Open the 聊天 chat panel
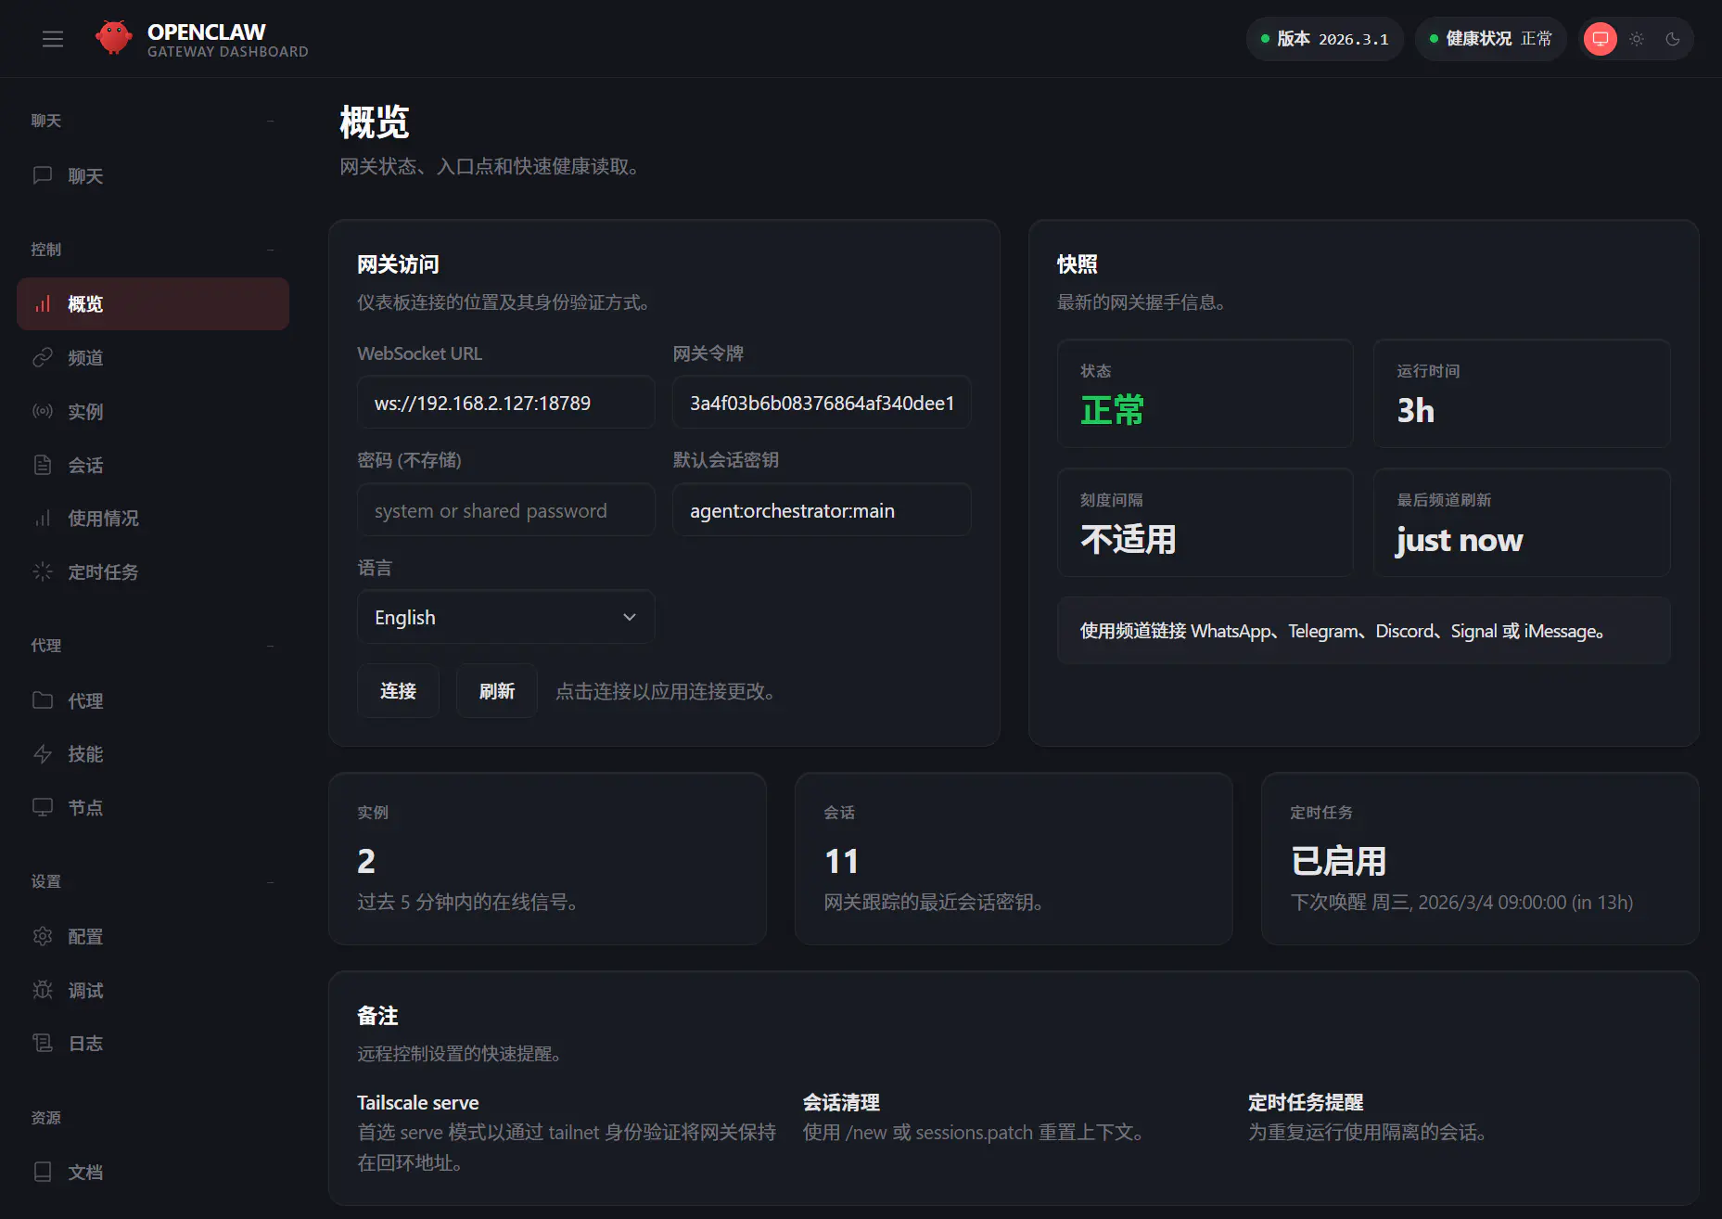This screenshot has width=1722, height=1219. click(x=85, y=175)
